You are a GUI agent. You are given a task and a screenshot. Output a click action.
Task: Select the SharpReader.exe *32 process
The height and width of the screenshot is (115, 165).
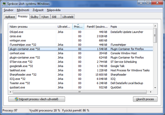(81, 74)
